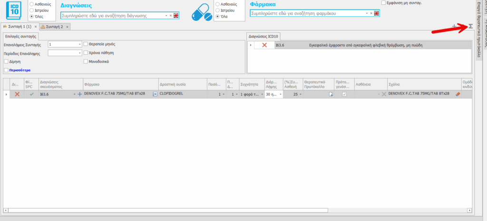Remove I63.6 diagnosis with red X
The image size is (487, 221).
264,45
